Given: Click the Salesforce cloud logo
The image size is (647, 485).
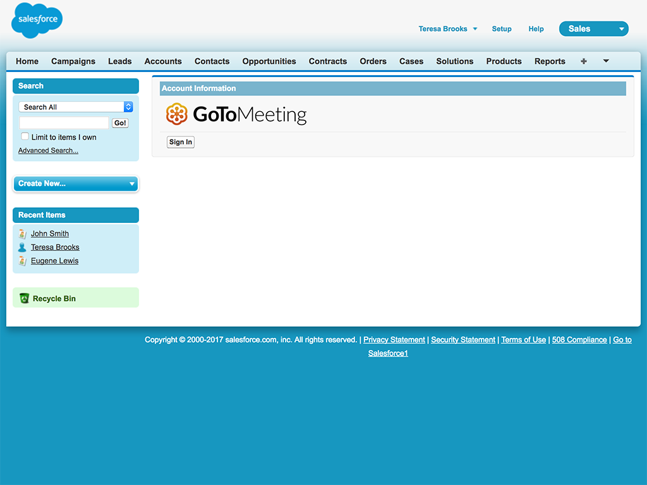Looking at the screenshot, I should 36,20.
